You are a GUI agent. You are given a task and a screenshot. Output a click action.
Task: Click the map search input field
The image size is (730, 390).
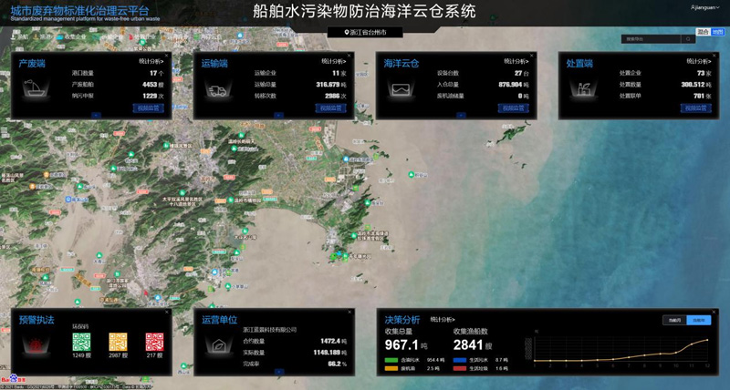point(651,39)
